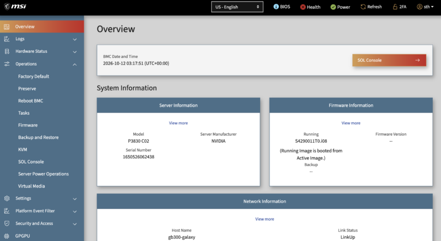Expand the Settings chevron

coord(75,199)
